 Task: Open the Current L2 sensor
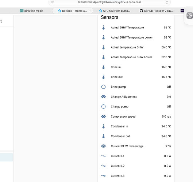pyautogui.click(x=136, y=166)
